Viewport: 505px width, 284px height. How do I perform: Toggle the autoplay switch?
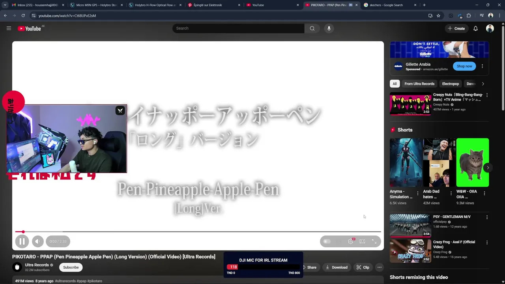tap(327, 241)
